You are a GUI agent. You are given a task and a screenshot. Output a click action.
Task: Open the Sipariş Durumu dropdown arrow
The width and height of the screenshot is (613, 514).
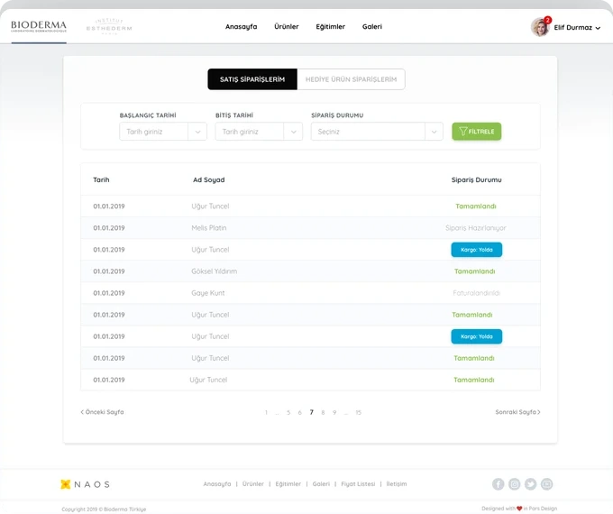[x=434, y=132]
